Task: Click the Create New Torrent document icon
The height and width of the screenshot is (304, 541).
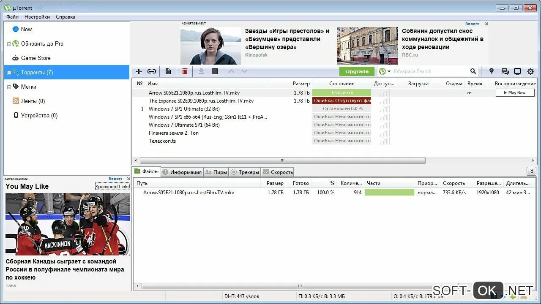Action: pyautogui.click(x=168, y=71)
